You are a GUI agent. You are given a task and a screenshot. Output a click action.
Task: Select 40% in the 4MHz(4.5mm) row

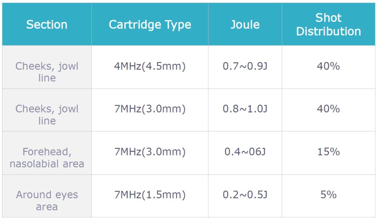tap(329, 66)
